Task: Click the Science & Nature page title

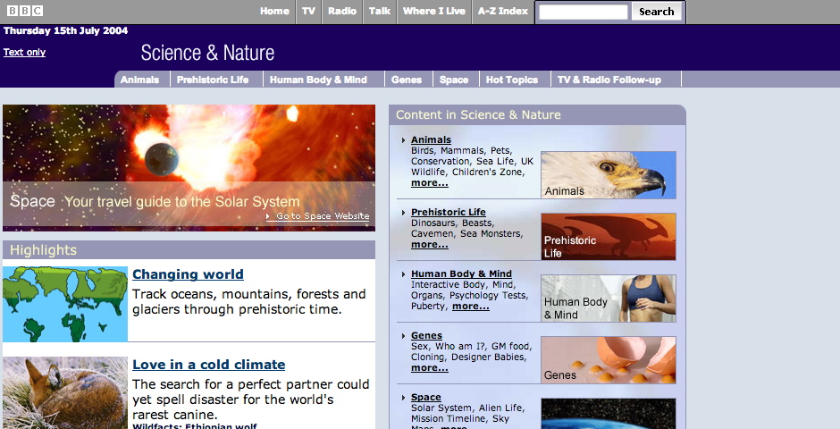Action: coord(208,53)
